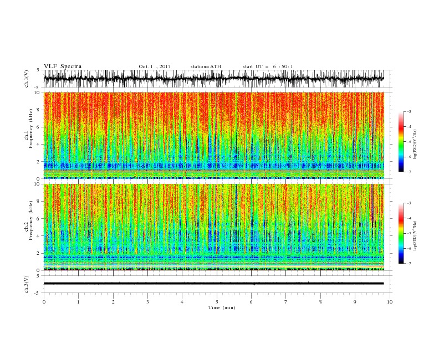
Task: Click the "Time (min)" axis label
Action: 222,307
